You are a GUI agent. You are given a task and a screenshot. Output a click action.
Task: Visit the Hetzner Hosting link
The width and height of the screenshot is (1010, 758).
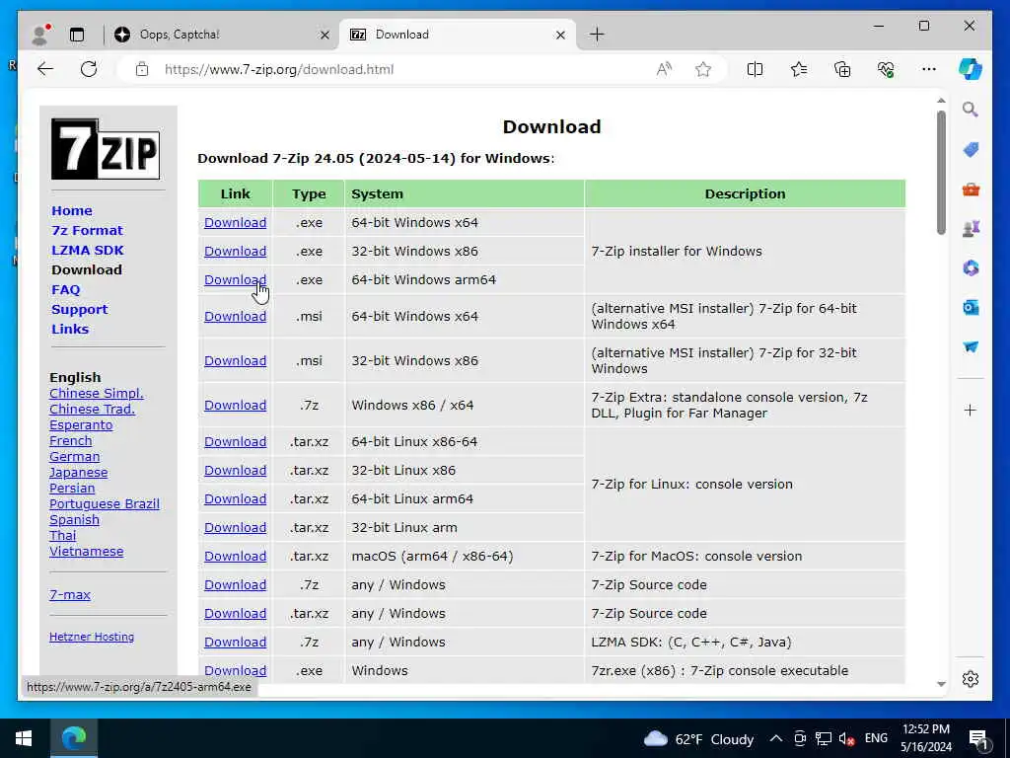[x=92, y=637]
